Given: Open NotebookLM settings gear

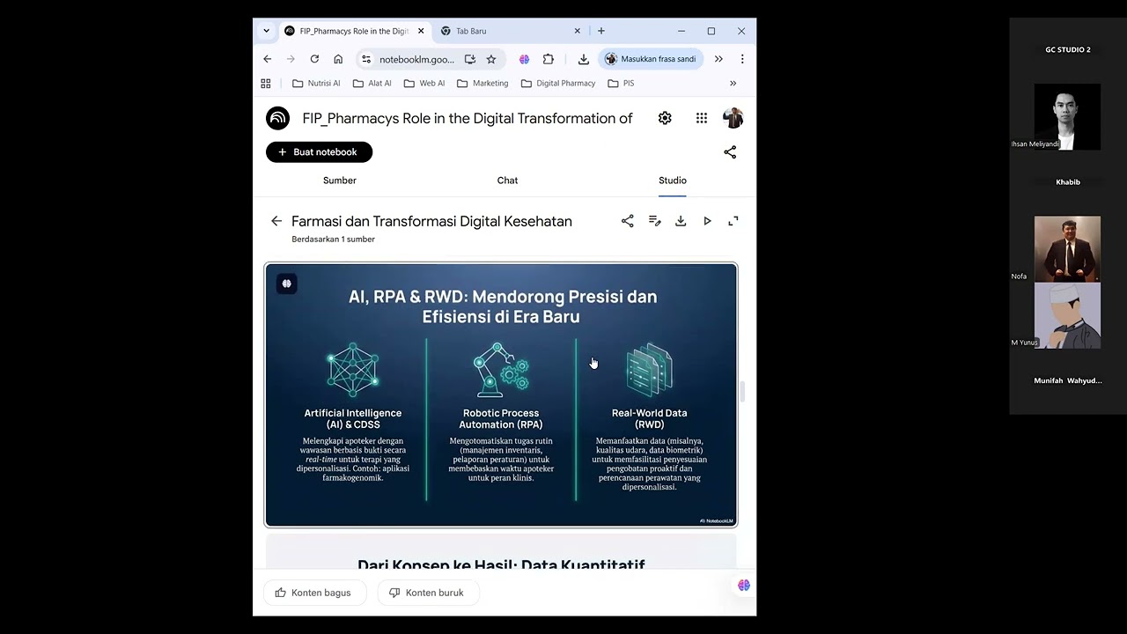Looking at the screenshot, I should pos(665,118).
